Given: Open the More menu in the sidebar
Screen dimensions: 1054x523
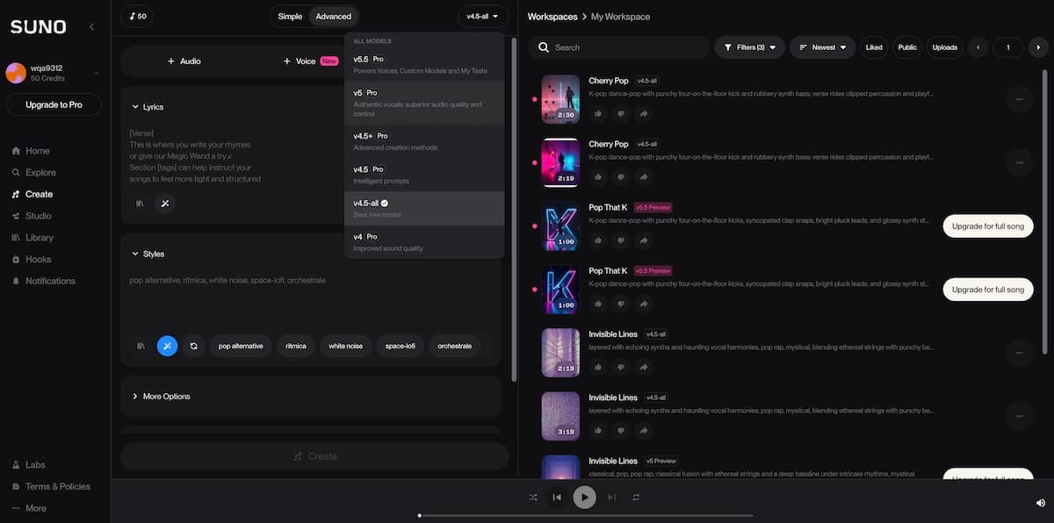Looking at the screenshot, I should tap(30, 508).
